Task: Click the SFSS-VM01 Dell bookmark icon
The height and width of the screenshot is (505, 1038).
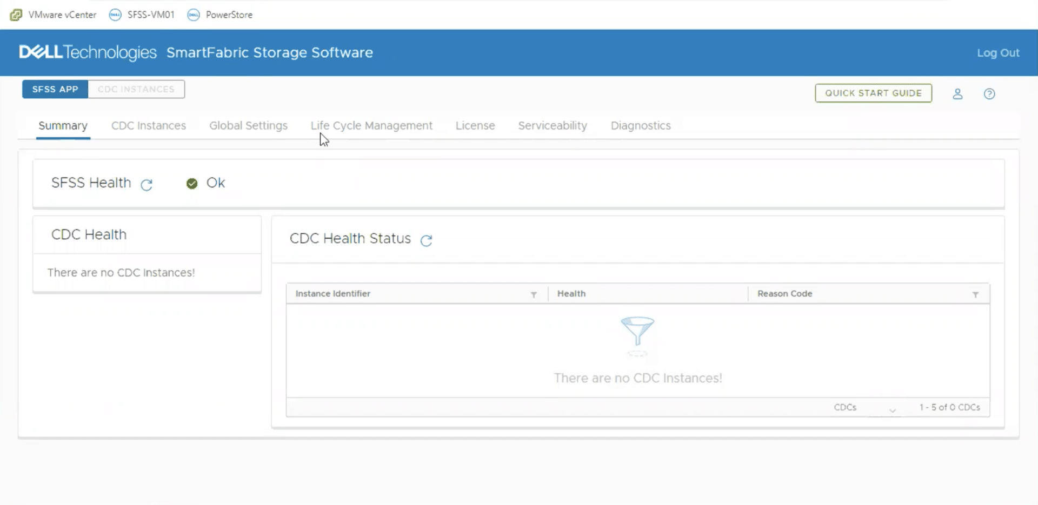Action: (x=115, y=15)
